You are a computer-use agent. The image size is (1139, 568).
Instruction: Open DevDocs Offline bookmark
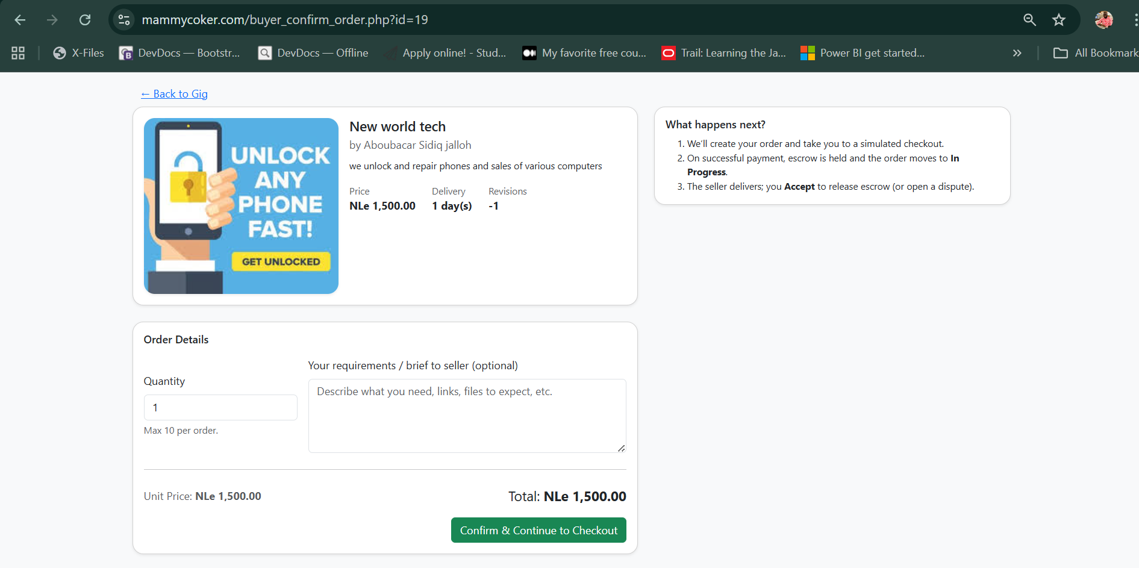[x=313, y=53]
